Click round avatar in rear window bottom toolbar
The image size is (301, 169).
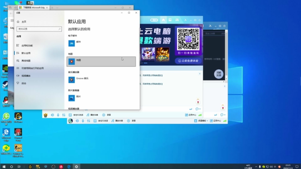pyautogui.click(x=71, y=121)
